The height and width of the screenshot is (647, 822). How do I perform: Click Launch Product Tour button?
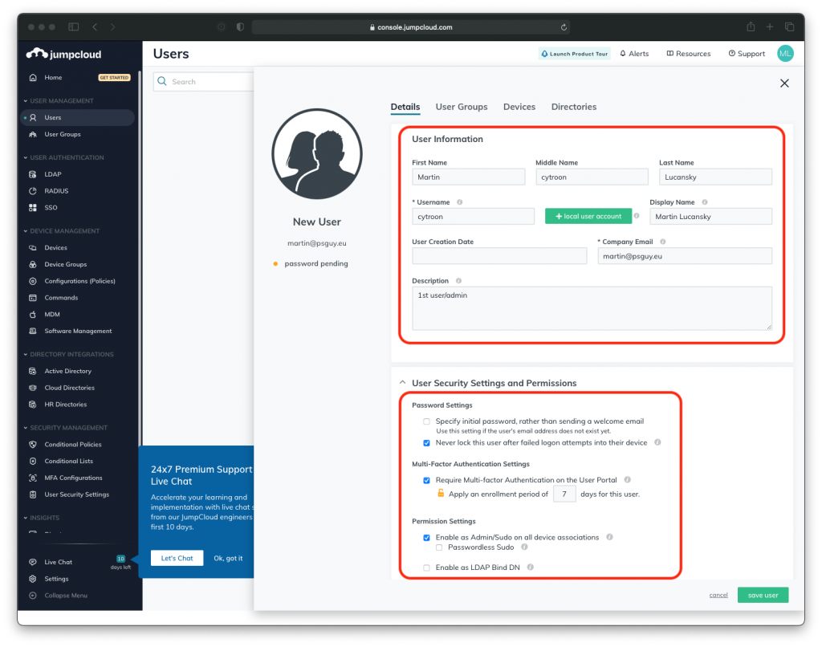click(x=575, y=54)
